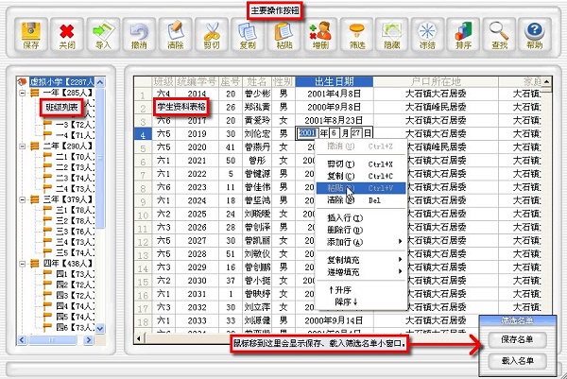Select class 四6【73人】 in tree
Screen dimensions: 567x379
[75, 327]
